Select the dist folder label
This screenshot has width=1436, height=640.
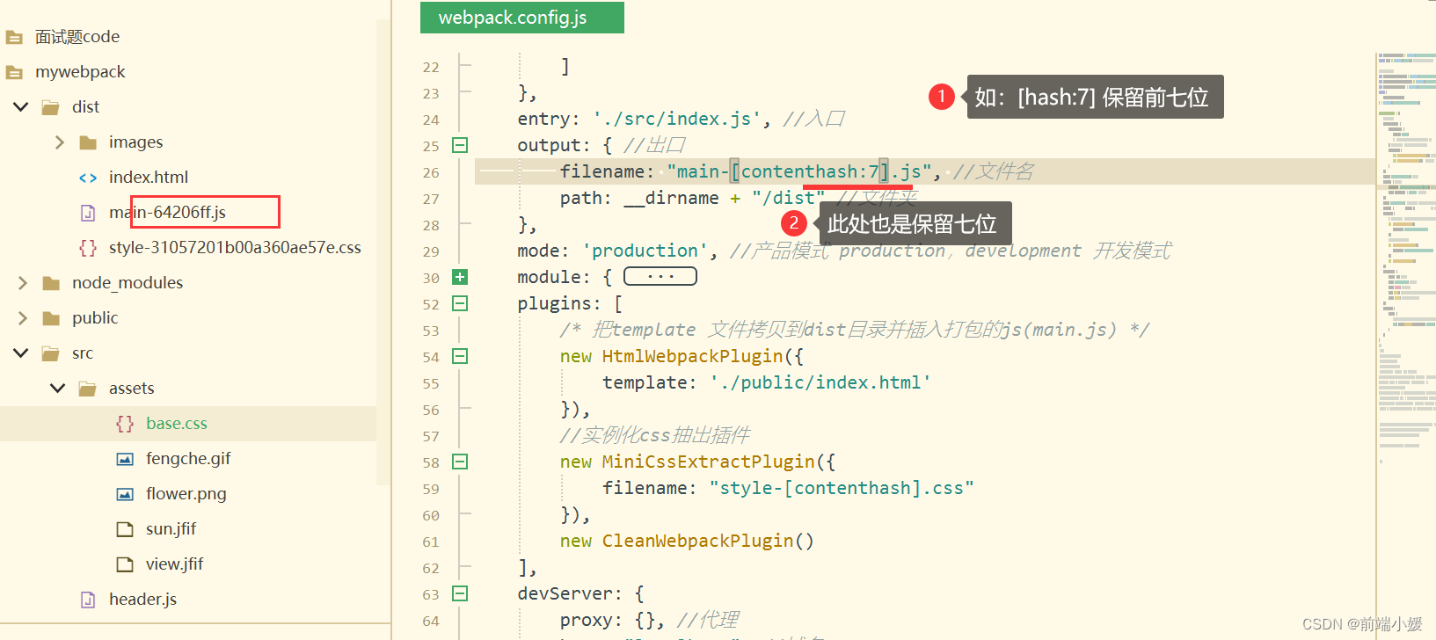point(85,106)
